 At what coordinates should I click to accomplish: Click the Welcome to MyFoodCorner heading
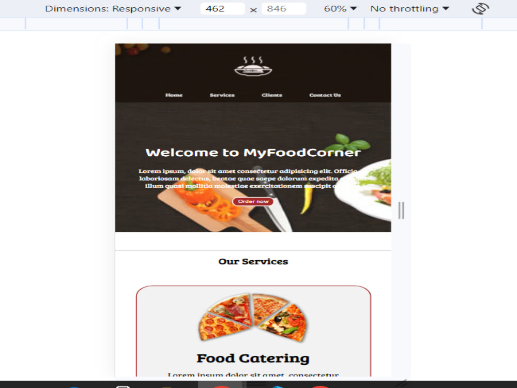tap(253, 153)
